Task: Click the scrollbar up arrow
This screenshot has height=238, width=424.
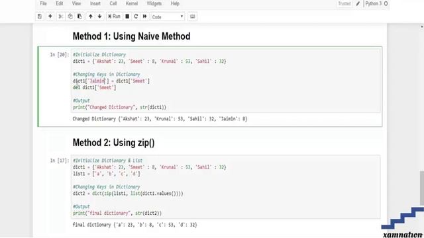Action: tap(421, 26)
